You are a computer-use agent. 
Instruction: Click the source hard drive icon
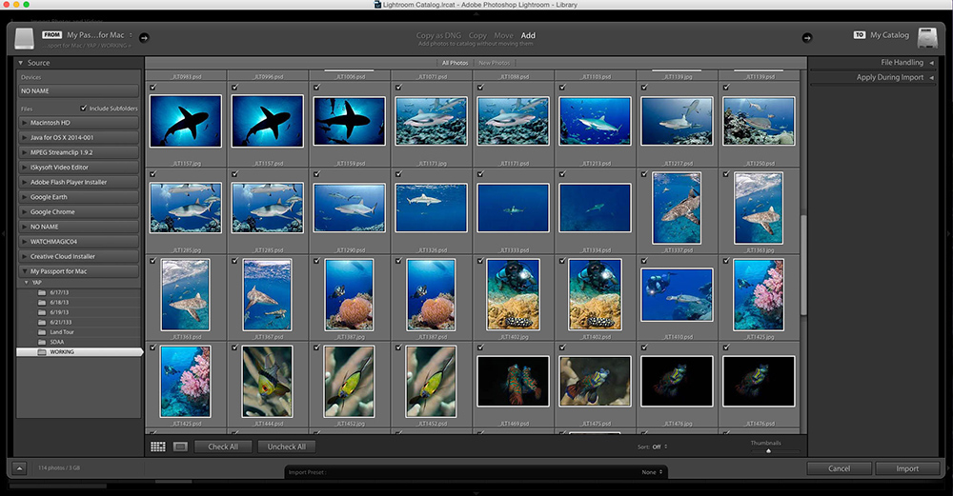24,39
